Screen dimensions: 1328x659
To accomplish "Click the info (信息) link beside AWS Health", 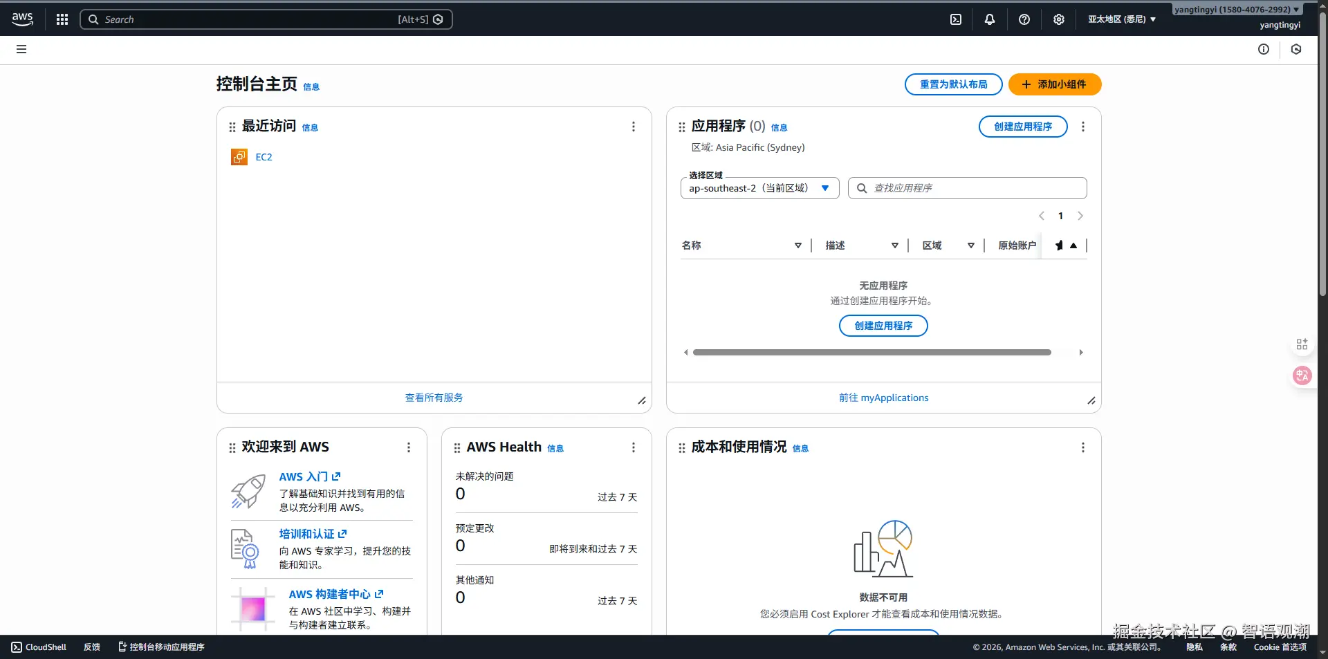I will 555,449.
